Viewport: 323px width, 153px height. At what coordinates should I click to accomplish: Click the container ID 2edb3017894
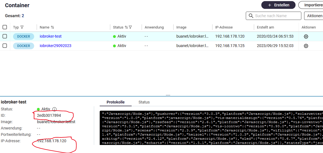49,115
